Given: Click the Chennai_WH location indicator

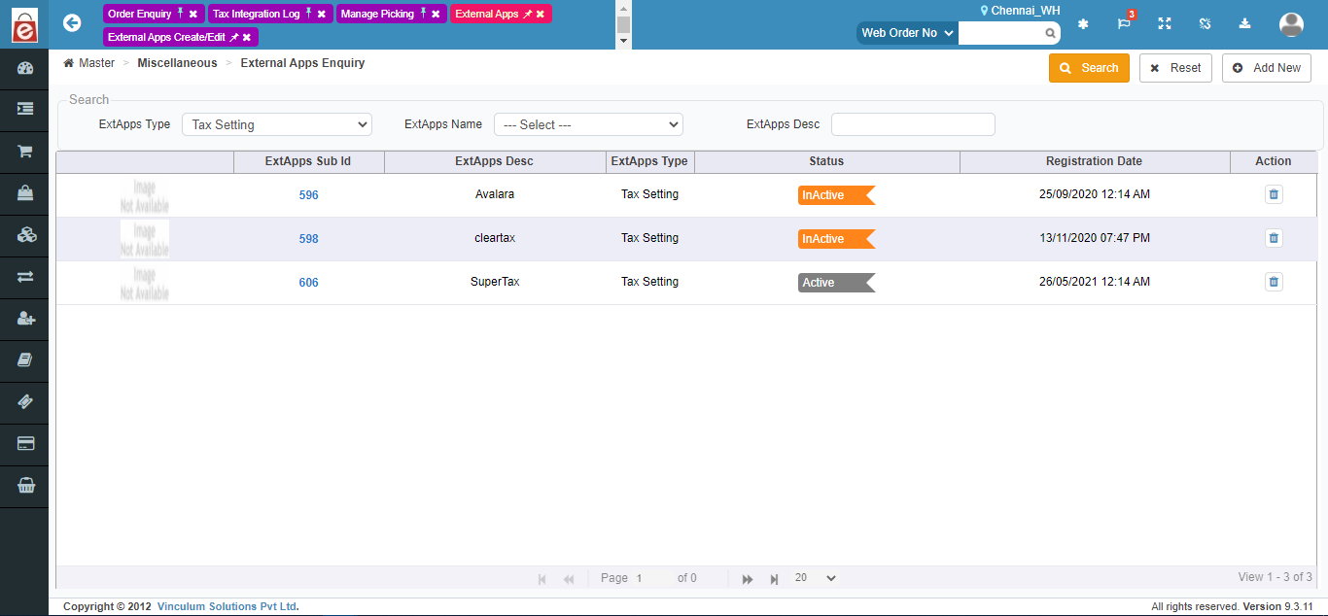Looking at the screenshot, I should click(1020, 11).
